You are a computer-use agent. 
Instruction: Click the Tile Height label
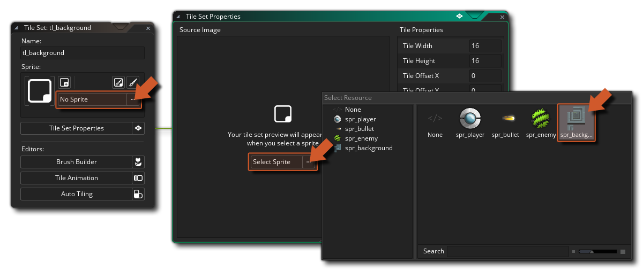(x=419, y=61)
